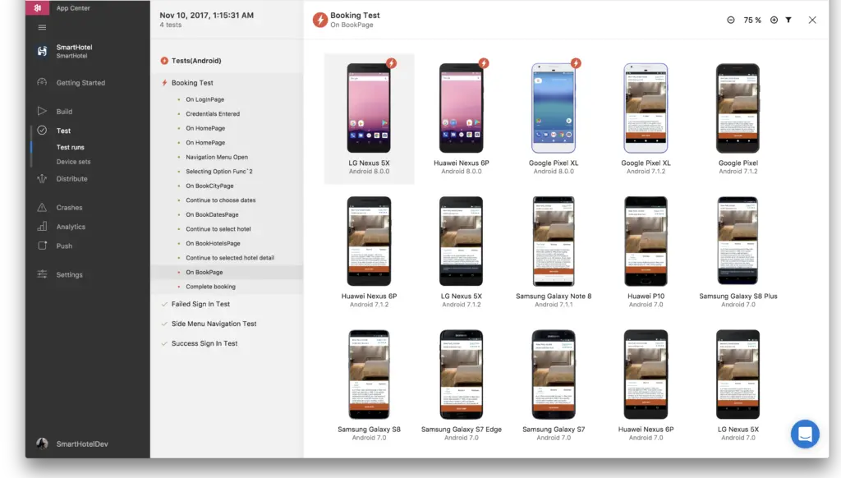
Task: Click failure badge on Google Pixel XL 8.0.0
Action: tap(576, 62)
